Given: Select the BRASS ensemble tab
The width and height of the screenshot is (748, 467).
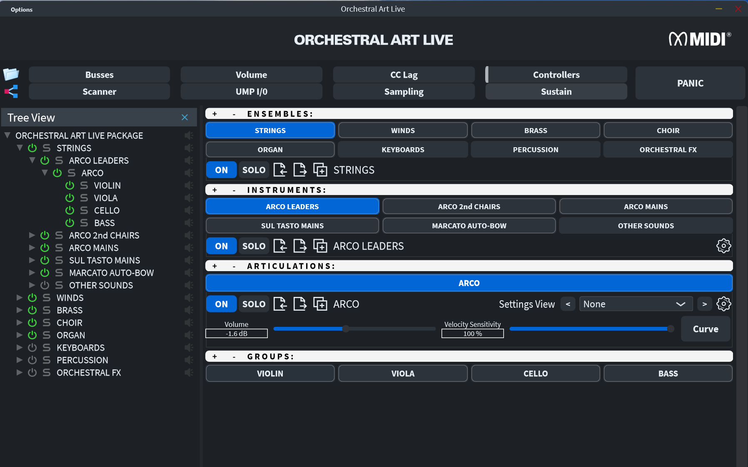Looking at the screenshot, I should click(536, 130).
